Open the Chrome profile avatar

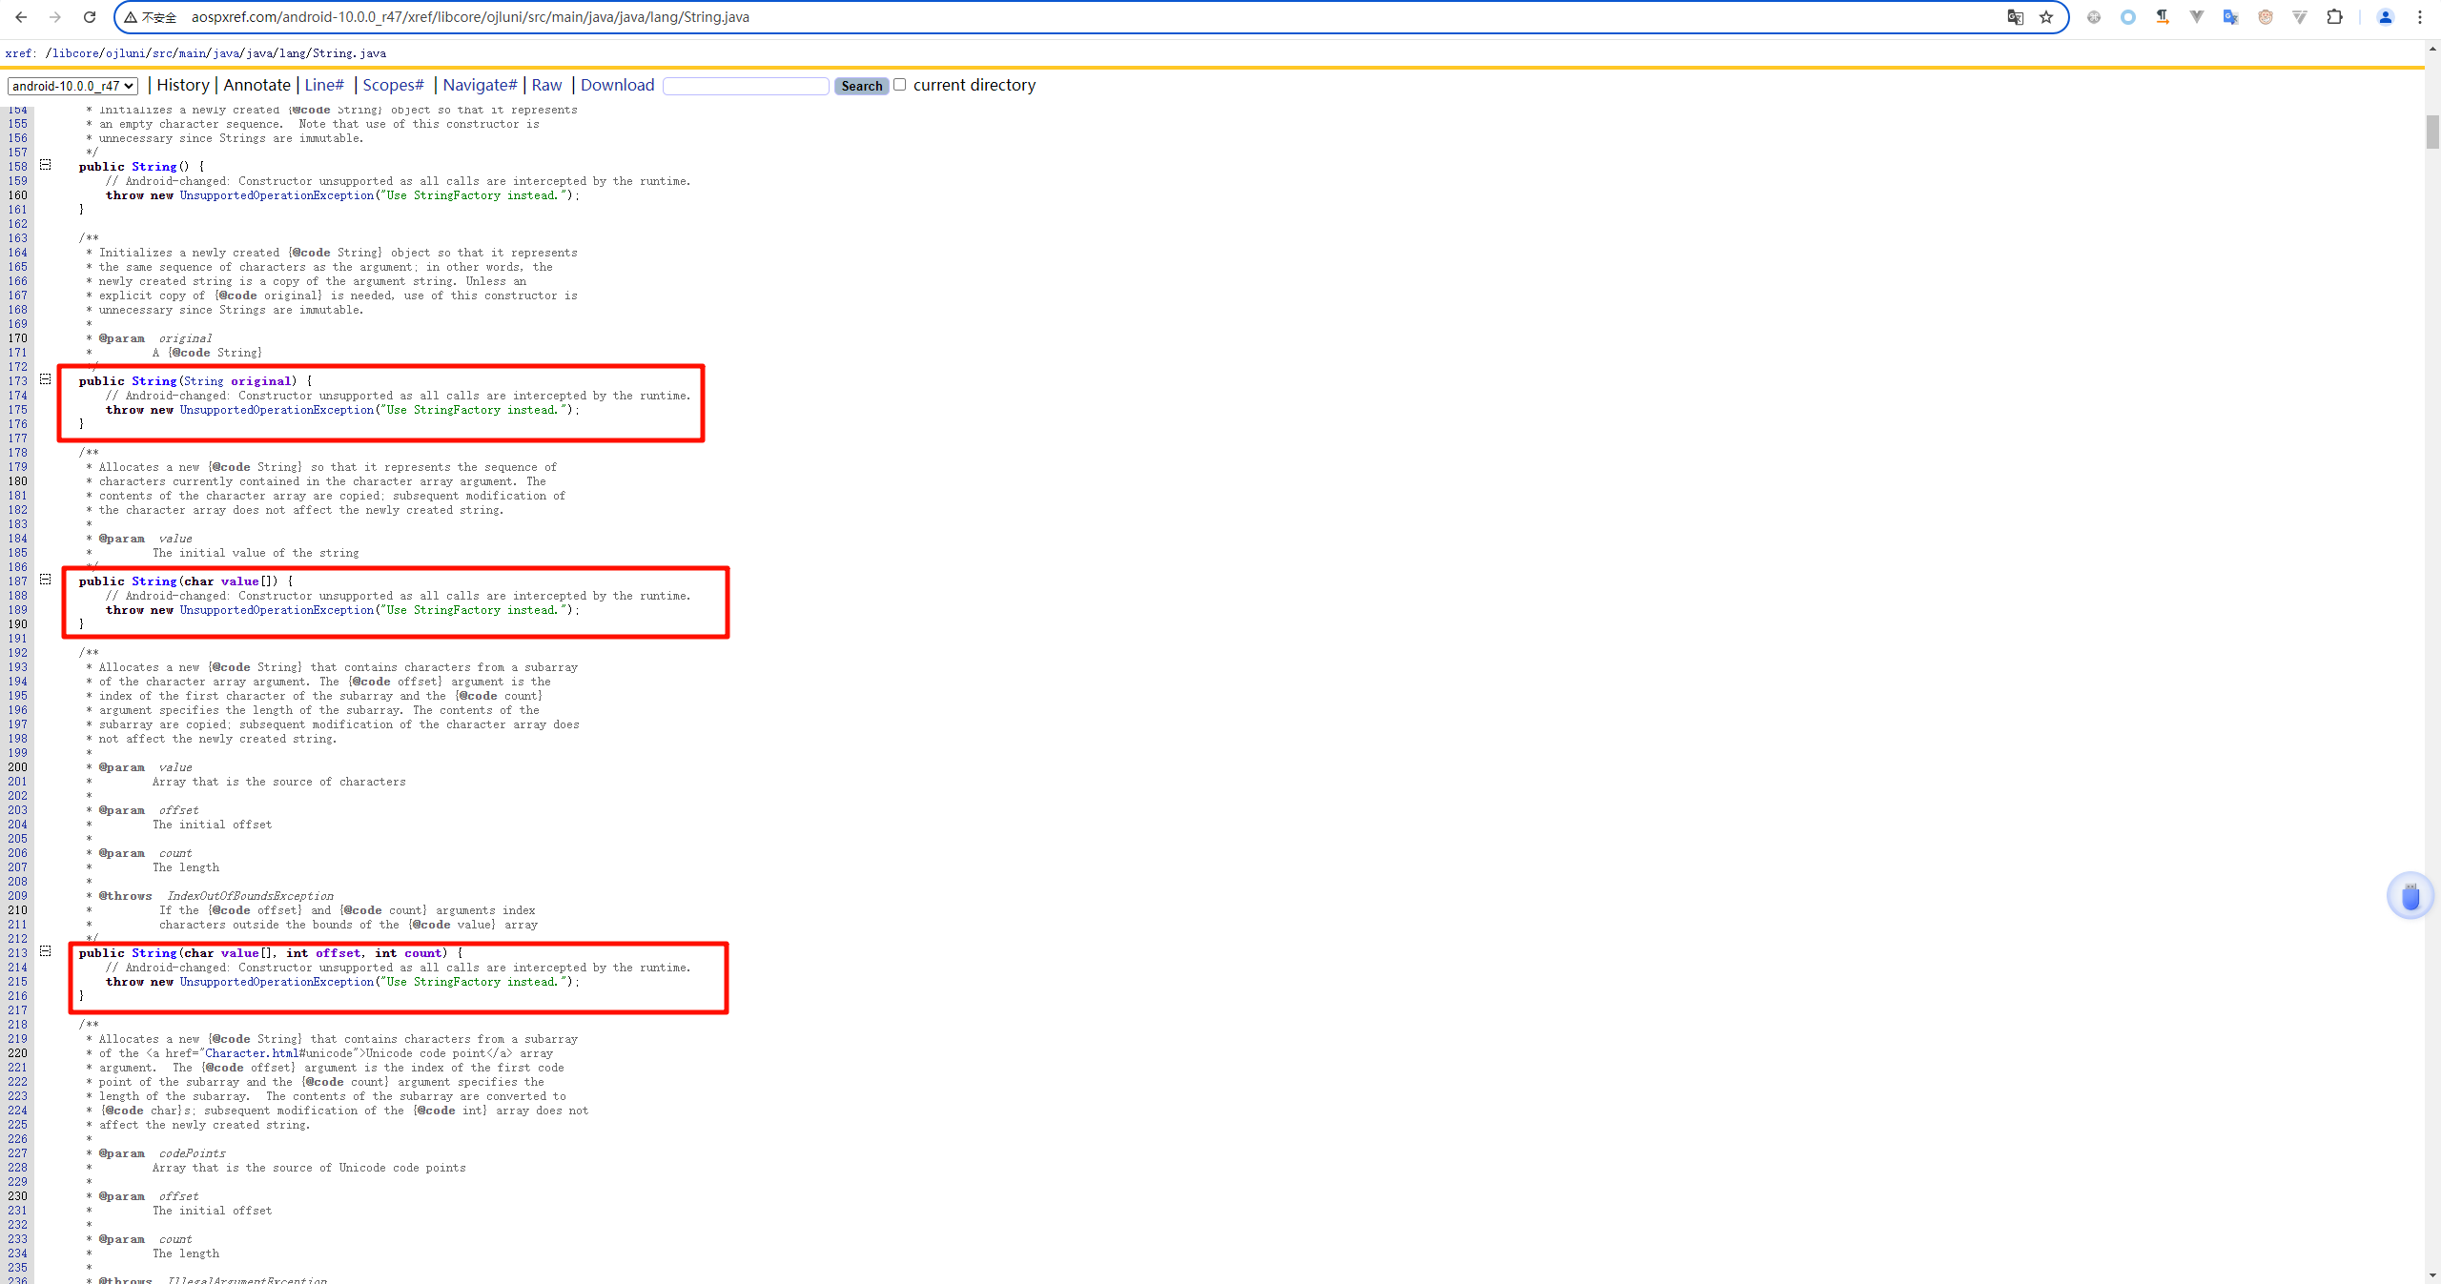tap(2386, 17)
